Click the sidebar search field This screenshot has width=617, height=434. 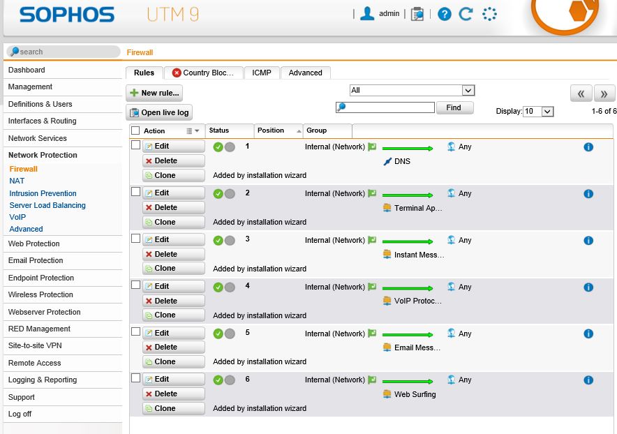click(x=64, y=52)
